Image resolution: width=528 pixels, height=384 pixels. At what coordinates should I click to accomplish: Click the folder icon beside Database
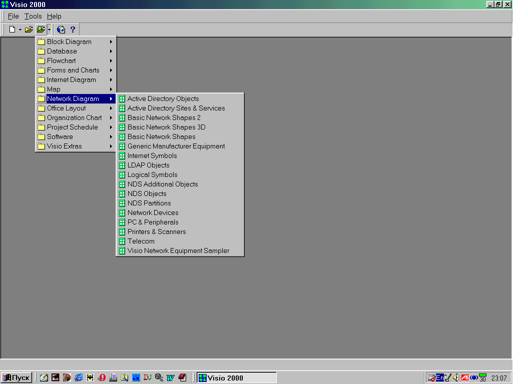point(41,51)
